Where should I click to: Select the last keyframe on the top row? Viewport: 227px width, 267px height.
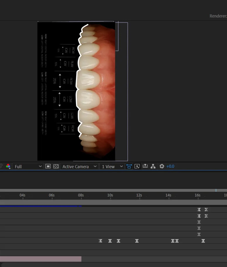[x=206, y=209]
